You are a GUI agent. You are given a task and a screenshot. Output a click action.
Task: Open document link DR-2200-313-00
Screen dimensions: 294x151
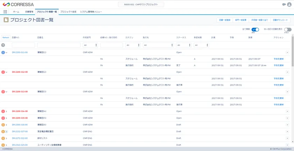(20, 91)
